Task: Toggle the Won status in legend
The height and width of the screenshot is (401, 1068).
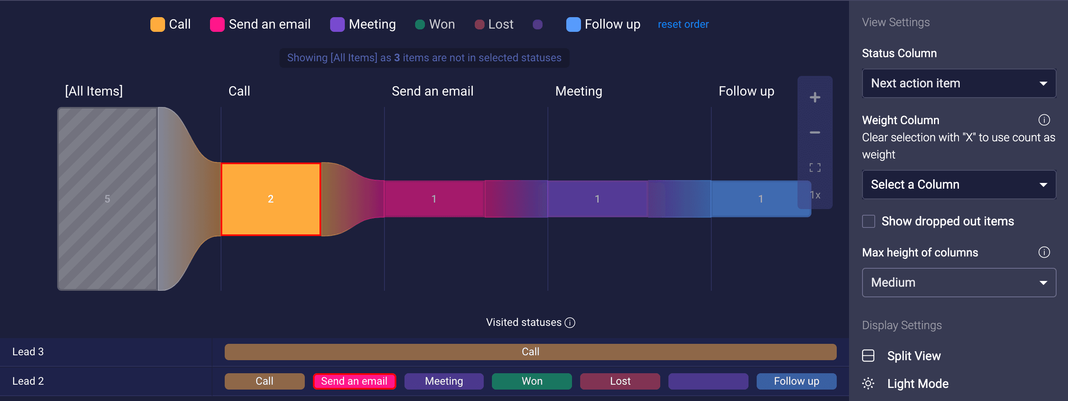Action: pyautogui.click(x=435, y=25)
